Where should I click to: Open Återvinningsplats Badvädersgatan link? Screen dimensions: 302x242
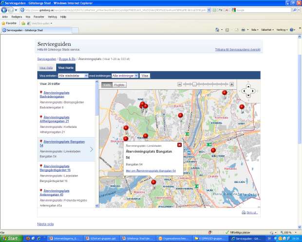55,95
